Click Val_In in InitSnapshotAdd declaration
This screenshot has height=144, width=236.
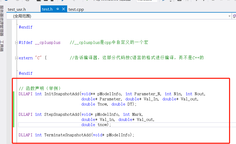click(x=151, y=99)
